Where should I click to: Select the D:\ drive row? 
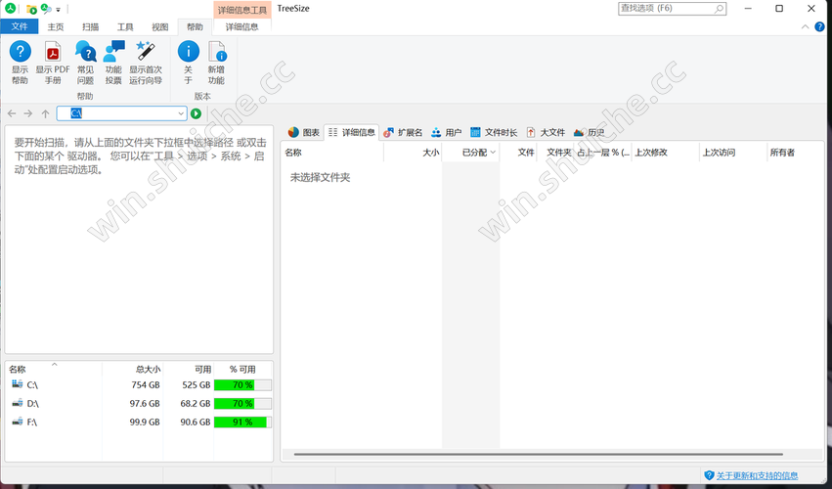140,404
